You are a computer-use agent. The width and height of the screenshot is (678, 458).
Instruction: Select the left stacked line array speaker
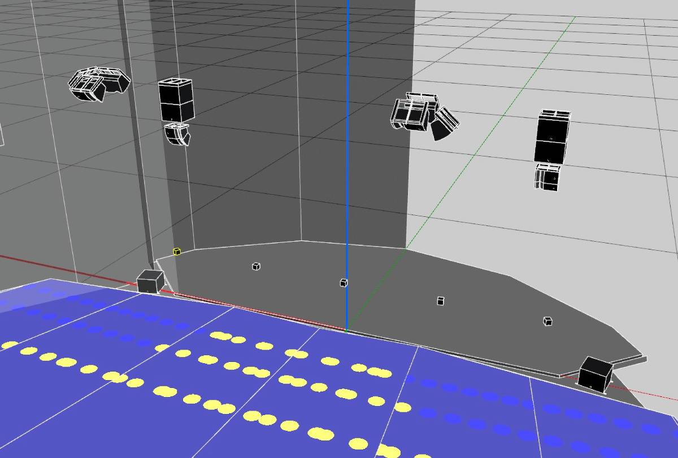click(176, 100)
